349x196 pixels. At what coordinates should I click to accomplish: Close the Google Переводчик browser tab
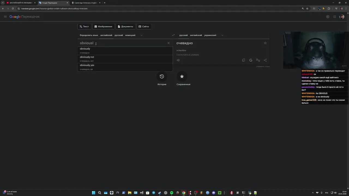(x=67, y=3)
